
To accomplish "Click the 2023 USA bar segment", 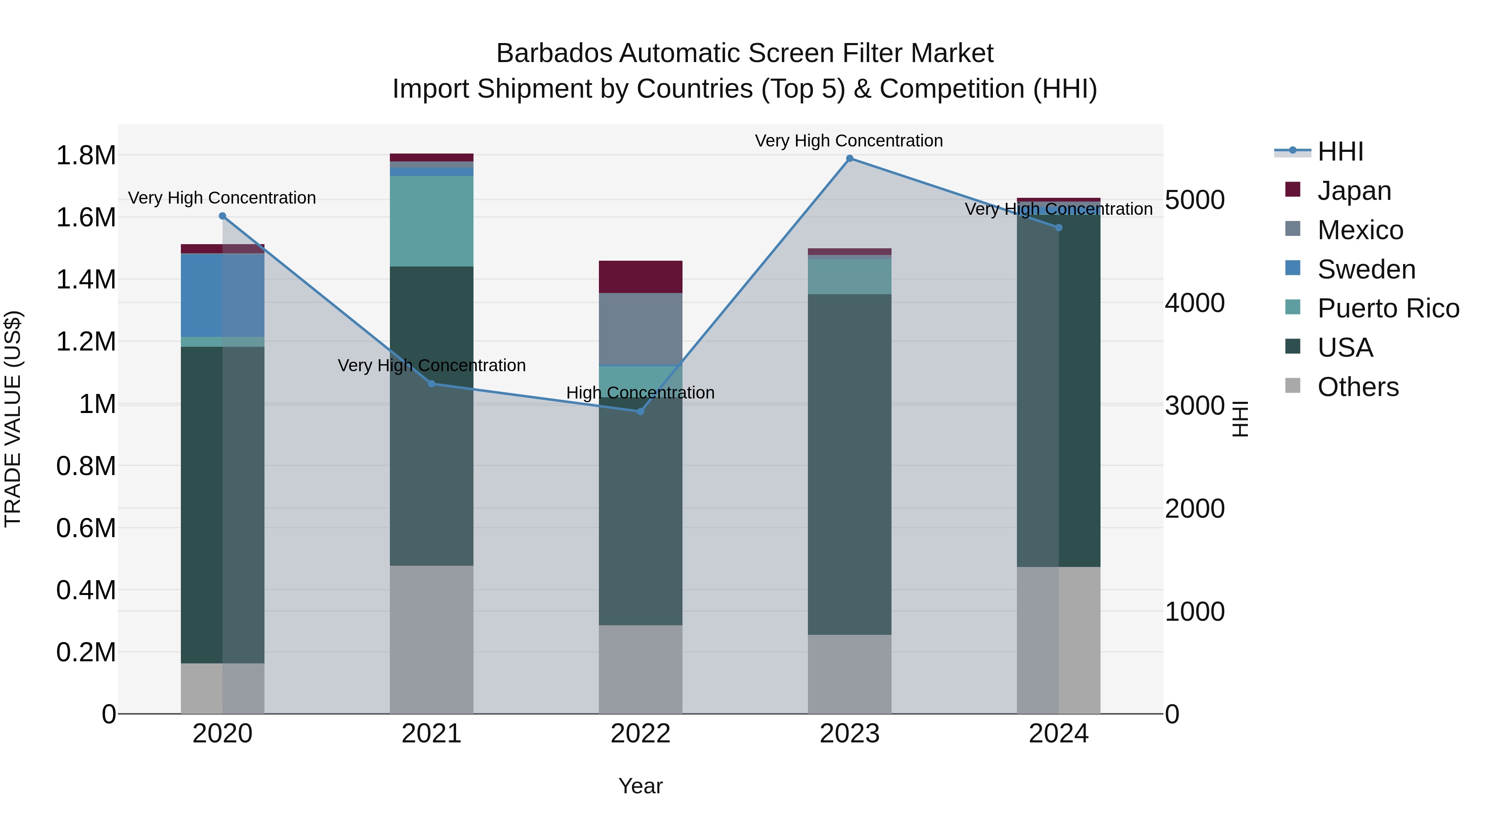I will pos(850,464).
